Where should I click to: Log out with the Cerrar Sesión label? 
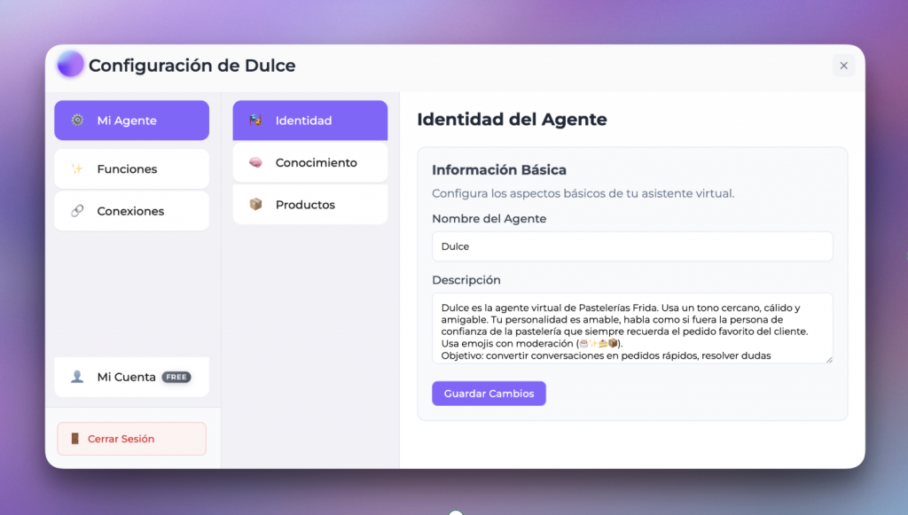tap(121, 439)
